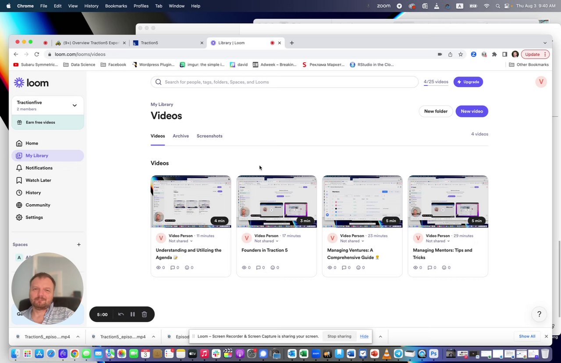This screenshot has width=561, height=363.
Task: Open the Bookmarks menu in menu bar
Action: (x=116, y=6)
